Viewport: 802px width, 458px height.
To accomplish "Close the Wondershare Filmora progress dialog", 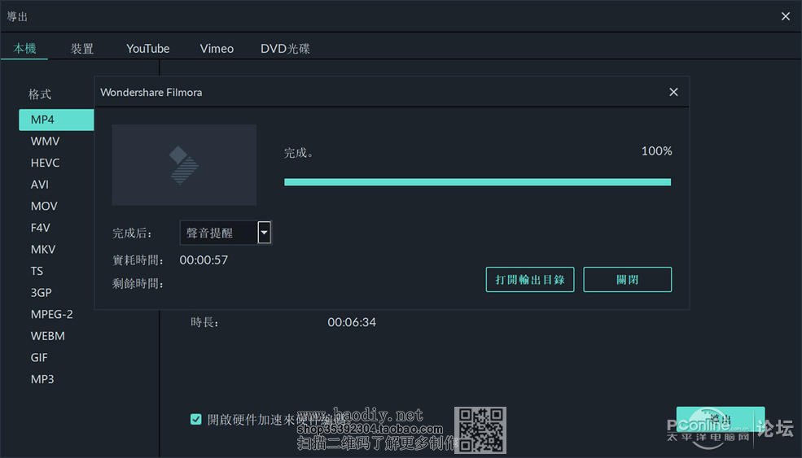I will pos(673,92).
